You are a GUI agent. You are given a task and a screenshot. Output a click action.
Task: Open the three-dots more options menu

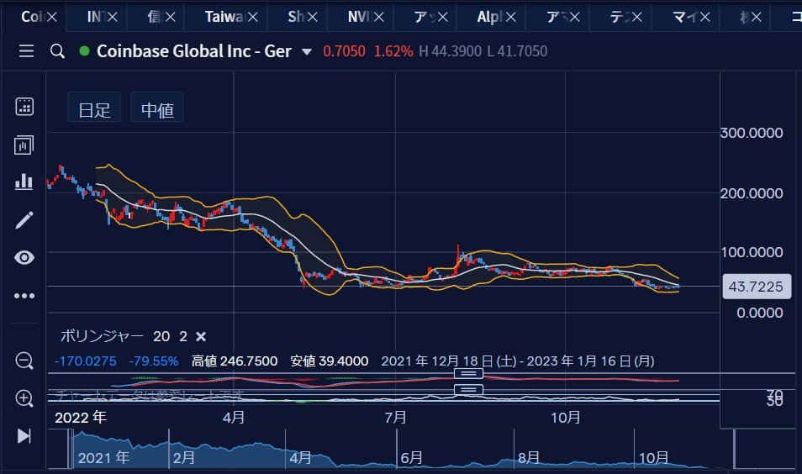[x=24, y=296]
